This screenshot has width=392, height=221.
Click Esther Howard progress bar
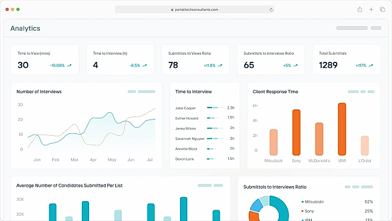click(x=213, y=118)
